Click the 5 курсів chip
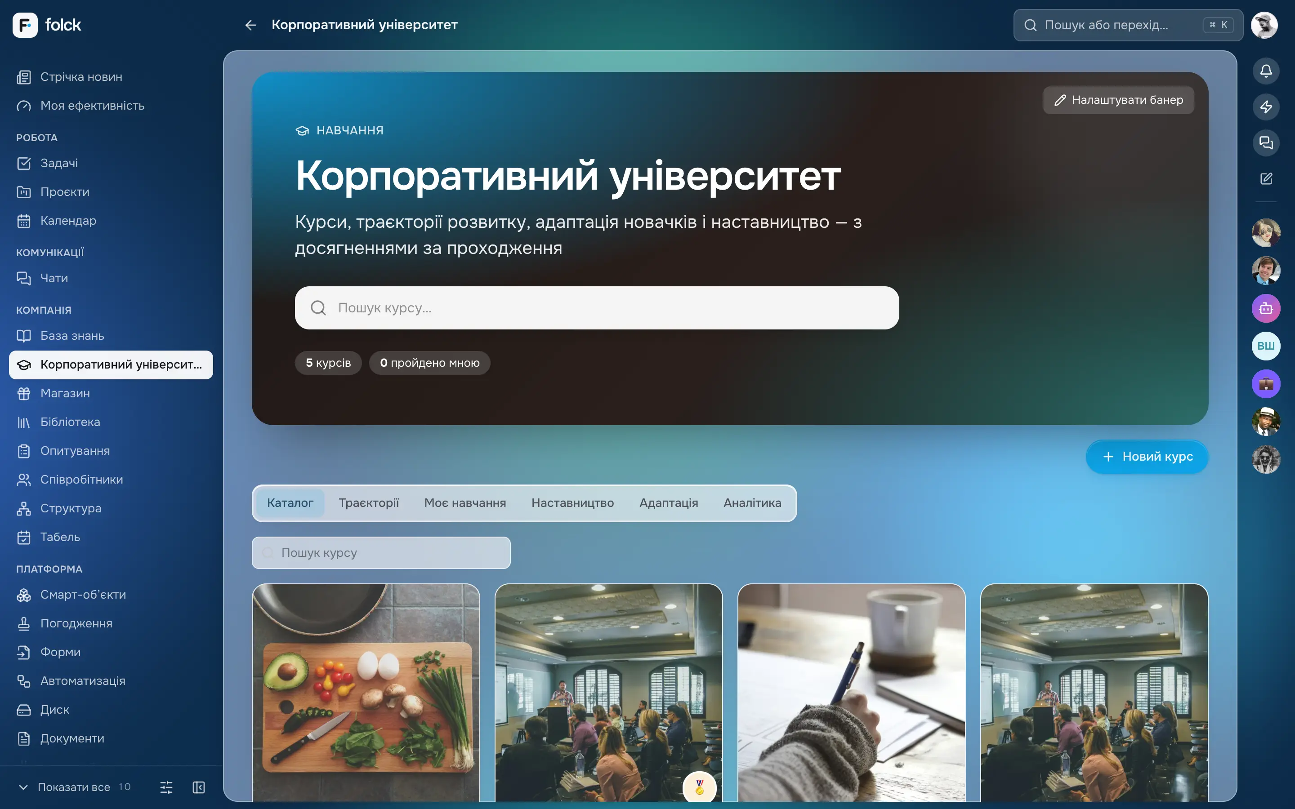This screenshot has width=1295, height=809. coord(328,363)
